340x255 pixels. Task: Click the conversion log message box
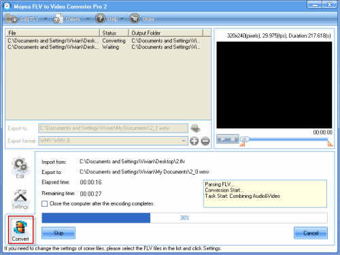click(x=265, y=194)
